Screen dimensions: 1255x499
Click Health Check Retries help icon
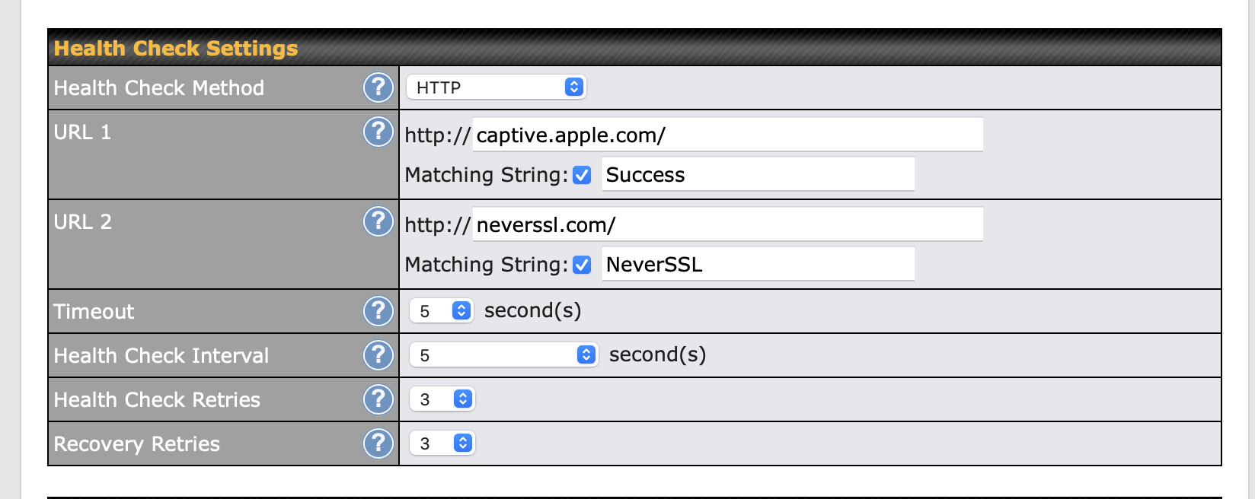[x=378, y=399]
